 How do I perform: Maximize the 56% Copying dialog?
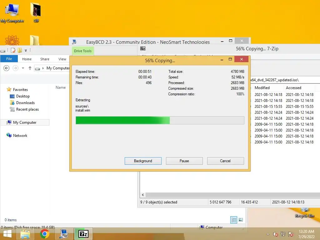230,59
